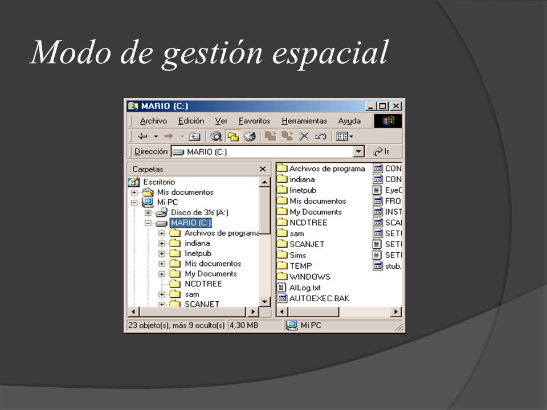Screen dimensions: 547x410
Task: Click the Mi PC status bar zone
Action: coord(342,325)
